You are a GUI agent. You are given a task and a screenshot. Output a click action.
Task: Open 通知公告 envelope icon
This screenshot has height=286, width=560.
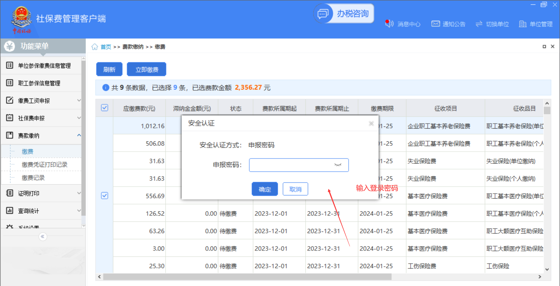click(x=435, y=24)
